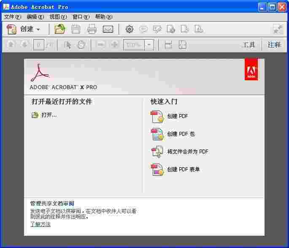Open the 工具 pane
The width and height of the screenshot is (289, 248).
point(248,45)
